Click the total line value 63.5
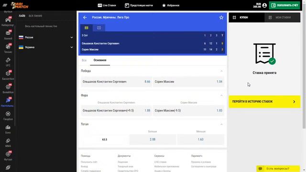Viewport: 306px width, 172px height. click(x=105, y=140)
